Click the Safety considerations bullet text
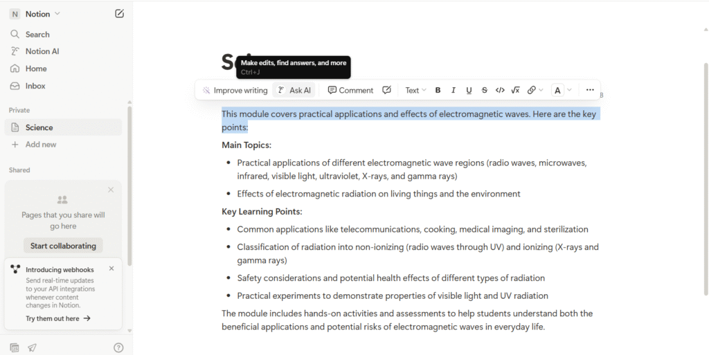This screenshot has height=355, width=709. pos(391,278)
